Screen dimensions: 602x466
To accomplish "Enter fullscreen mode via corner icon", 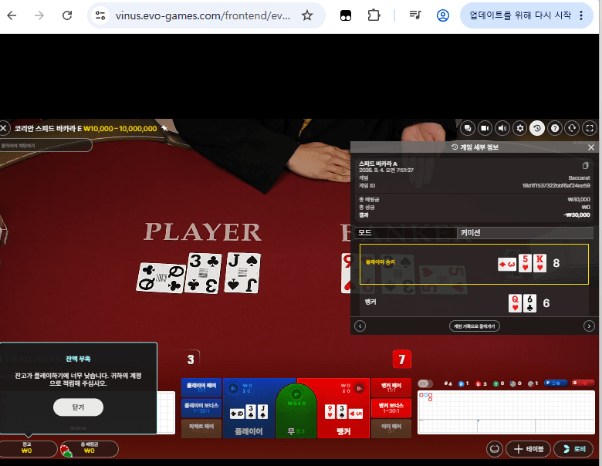I will (x=590, y=128).
